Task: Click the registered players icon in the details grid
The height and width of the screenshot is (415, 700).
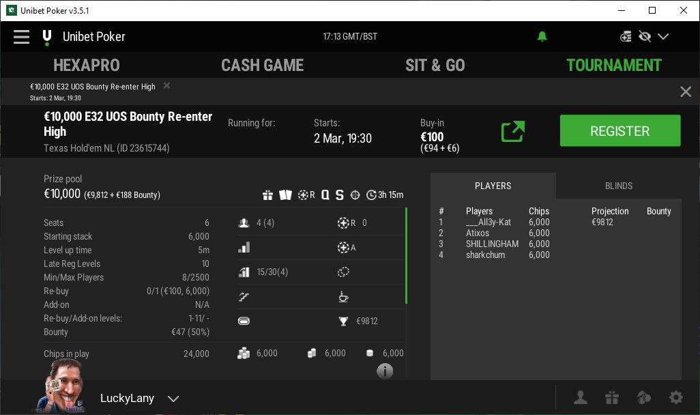Action: 244,223
